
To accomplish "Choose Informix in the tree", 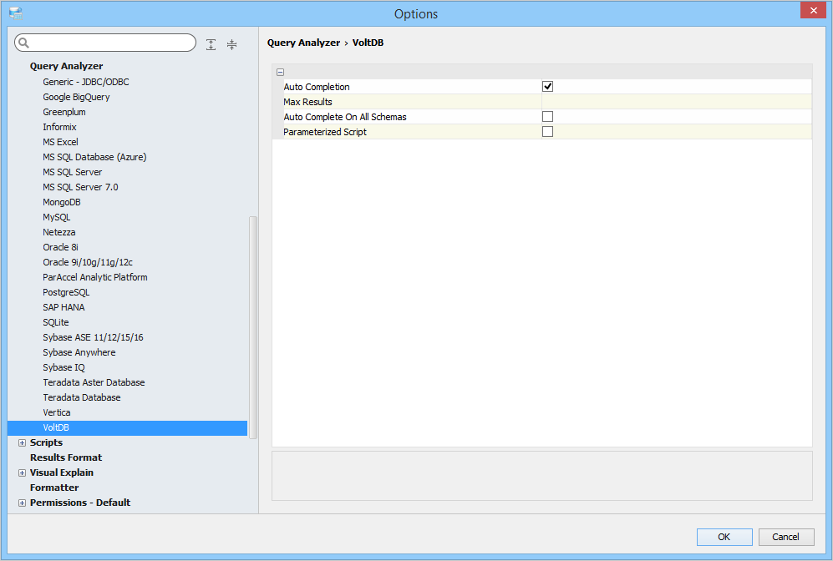I will click(x=59, y=127).
